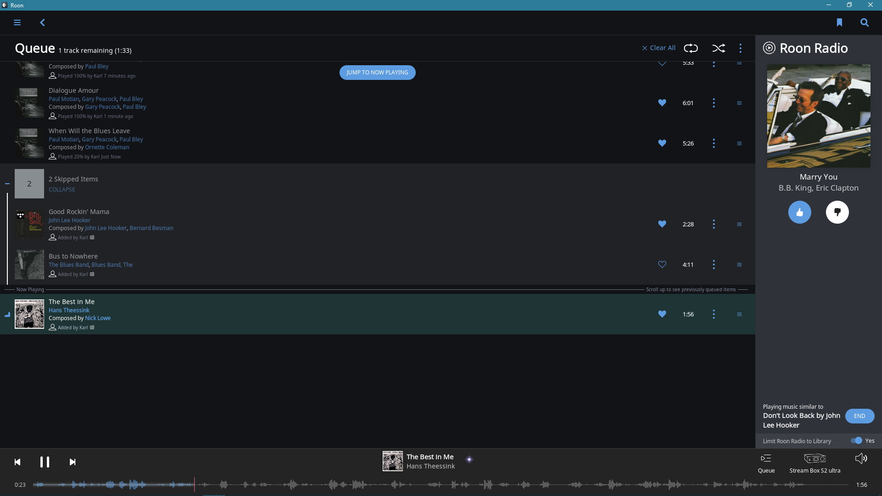Toggle queue loop mode
The image size is (882, 496).
[691, 48]
